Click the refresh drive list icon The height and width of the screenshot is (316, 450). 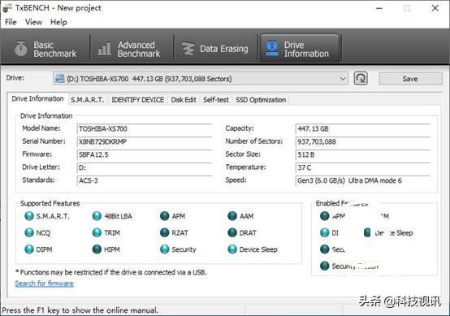click(x=361, y=78)
